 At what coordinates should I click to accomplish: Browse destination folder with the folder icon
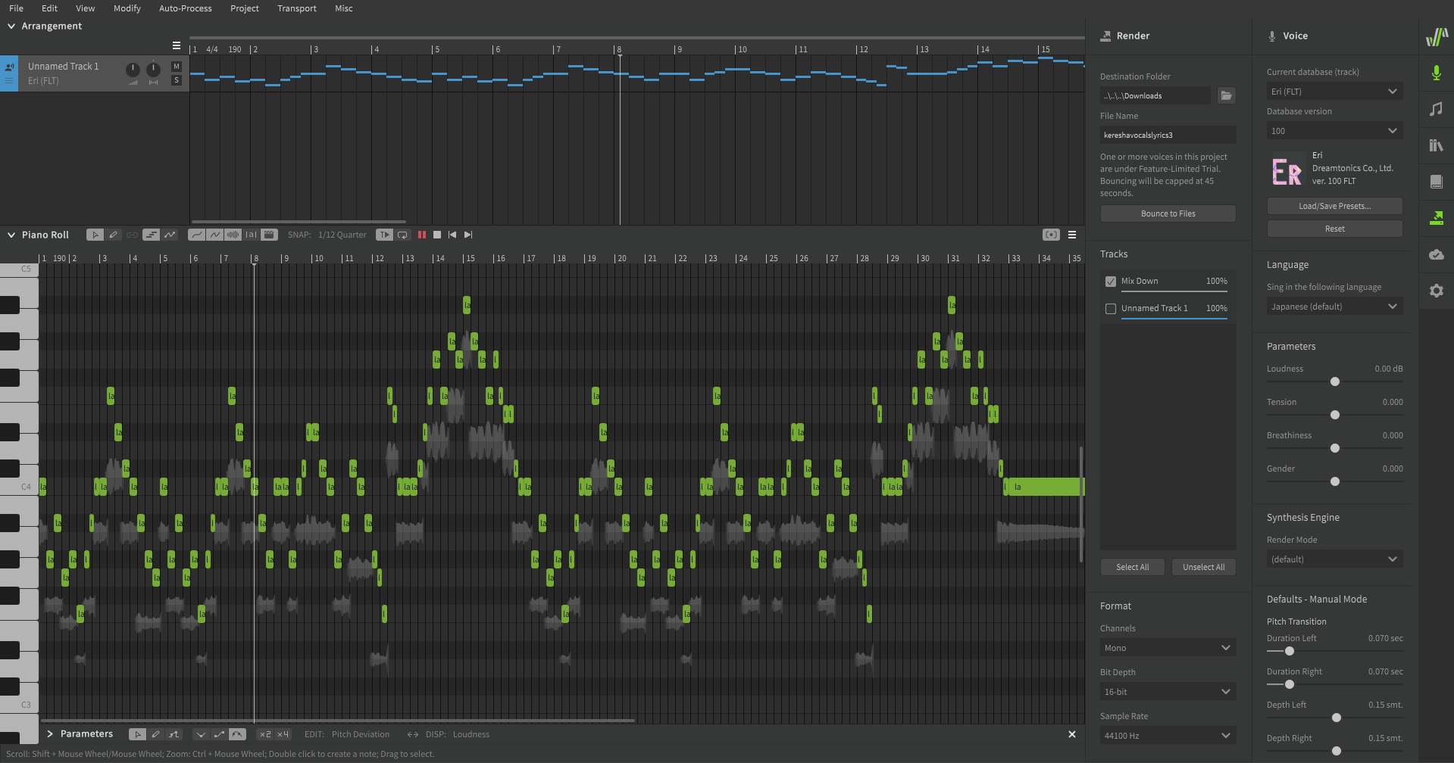(1226, 95)
